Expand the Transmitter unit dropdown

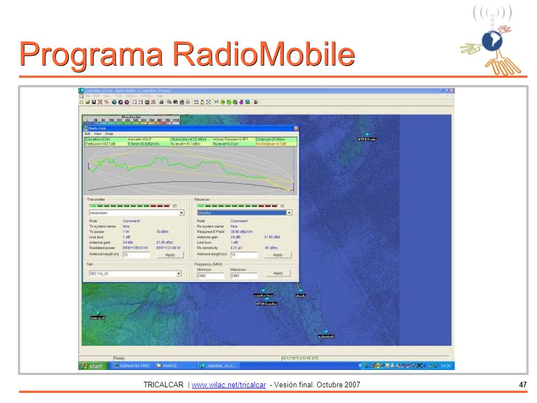[x=181, y=213]
